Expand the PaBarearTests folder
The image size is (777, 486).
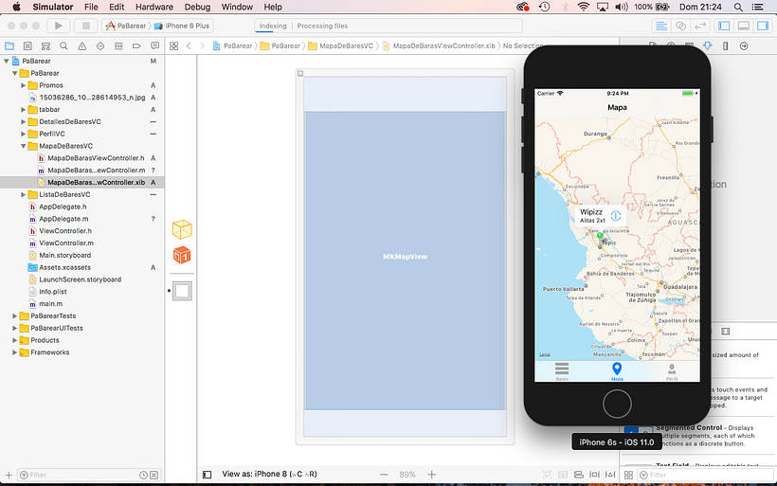pyautogui.click(x=15, y=316)
